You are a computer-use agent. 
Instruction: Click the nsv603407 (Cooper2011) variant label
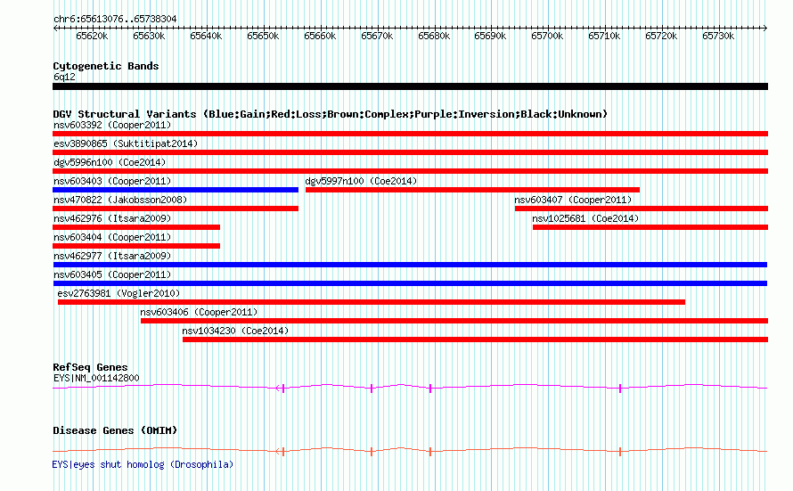coord(573,200)
